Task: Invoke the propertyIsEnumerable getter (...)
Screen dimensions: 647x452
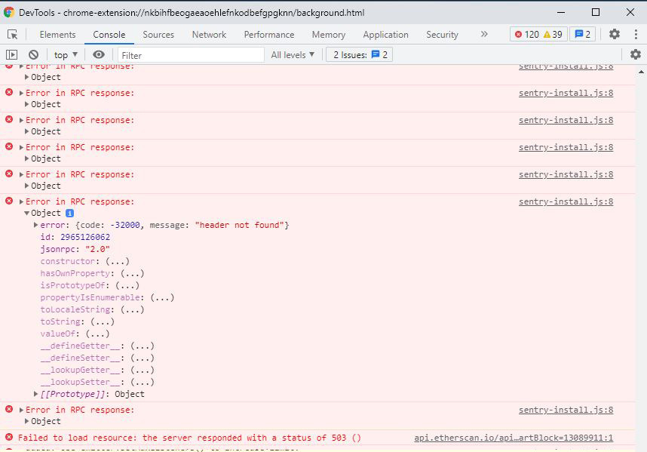Action: [x=162, y=297]
